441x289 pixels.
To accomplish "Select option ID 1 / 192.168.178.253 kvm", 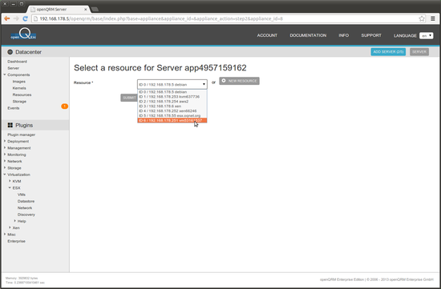I will pos(172,97).
